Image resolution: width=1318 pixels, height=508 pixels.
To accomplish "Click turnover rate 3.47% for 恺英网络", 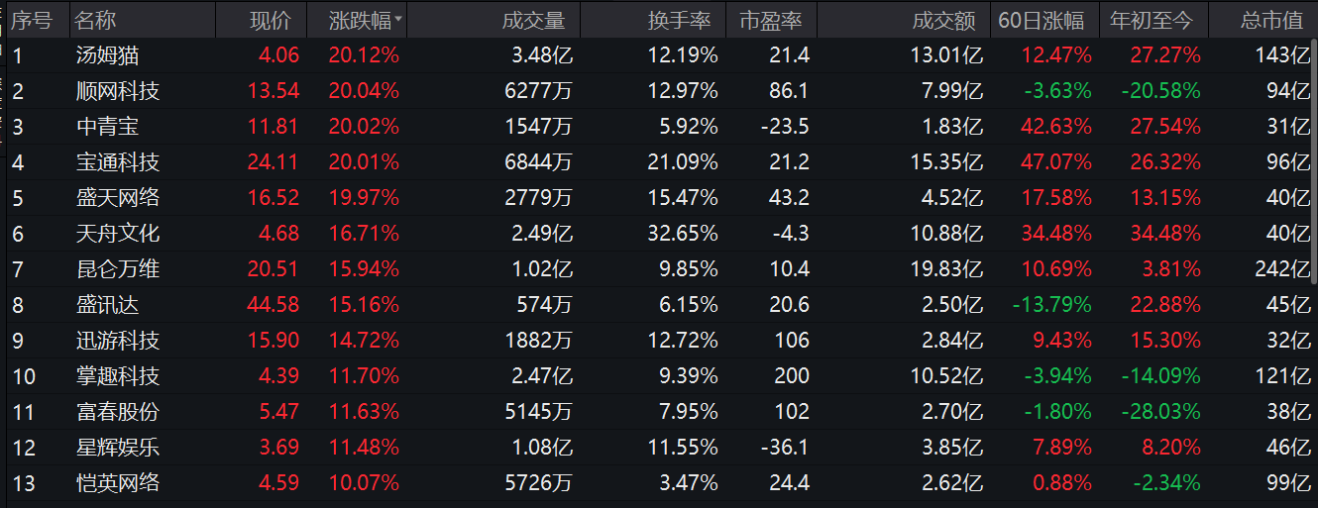I will pyautogui.click(x=689, y=483).
